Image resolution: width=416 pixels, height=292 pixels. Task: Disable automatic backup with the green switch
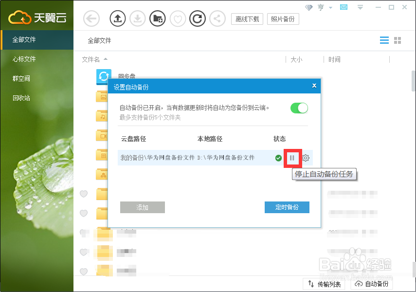coord(299,108)
